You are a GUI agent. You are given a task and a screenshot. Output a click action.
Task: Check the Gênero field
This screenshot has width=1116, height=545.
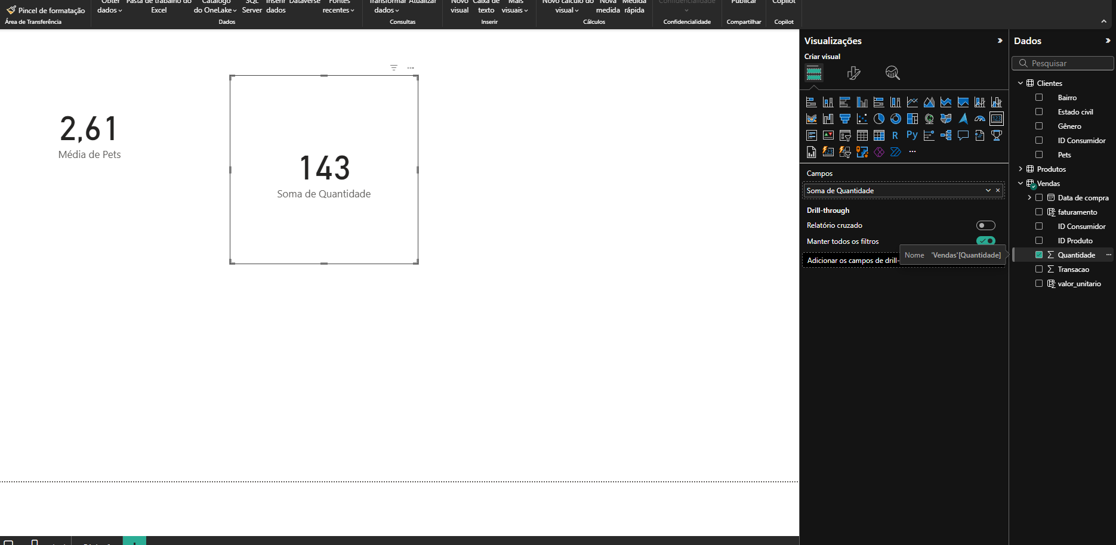click(x=1039, y=126)
